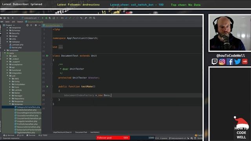Open search everywhere magnifier icon

point(94,18)
